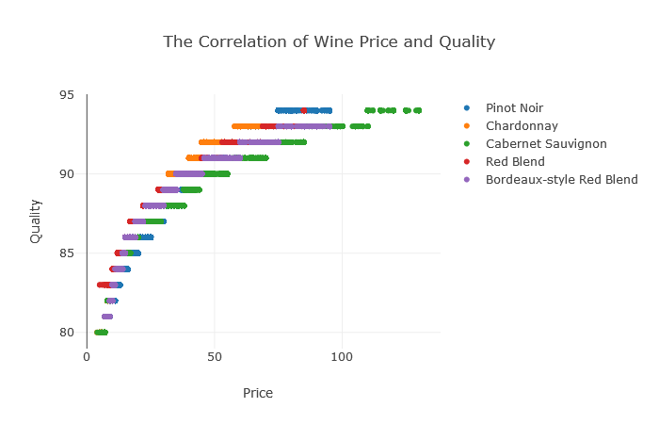Click the green Cabernet Sauvignon legend marker
The image size is (659, 424).
467,144
